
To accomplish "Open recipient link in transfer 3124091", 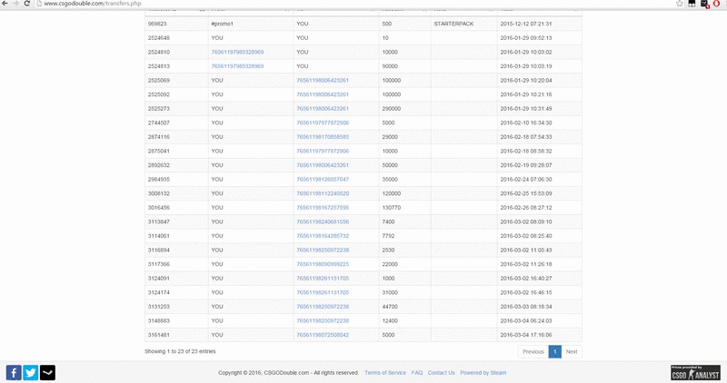I will (323, 279).
